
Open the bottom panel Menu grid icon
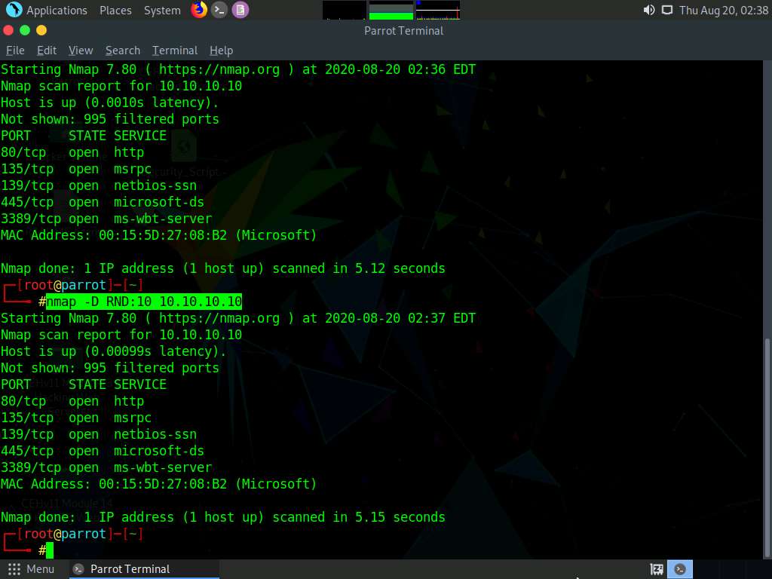[x=14, y=569]
